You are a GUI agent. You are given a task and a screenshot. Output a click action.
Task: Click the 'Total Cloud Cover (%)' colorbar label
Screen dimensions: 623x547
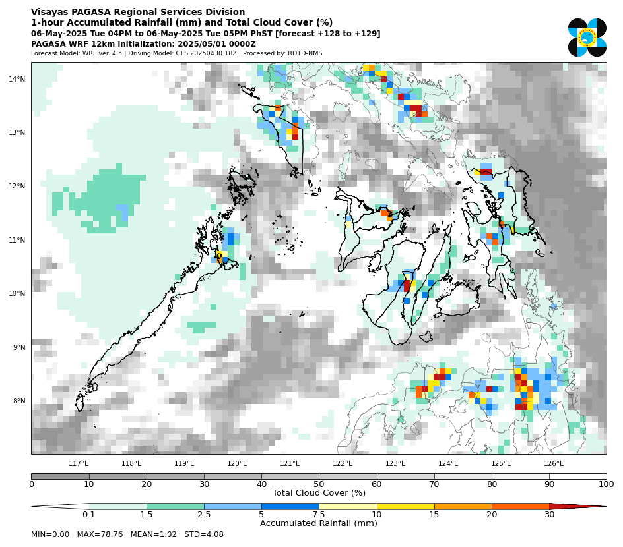point(319,493)
